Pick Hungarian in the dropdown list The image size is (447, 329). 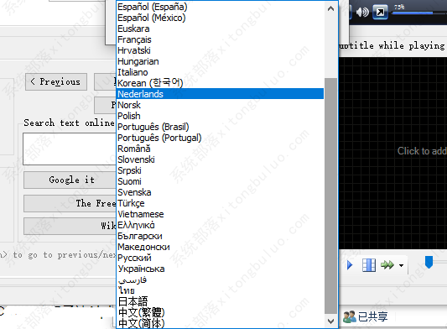coord(220,61)
